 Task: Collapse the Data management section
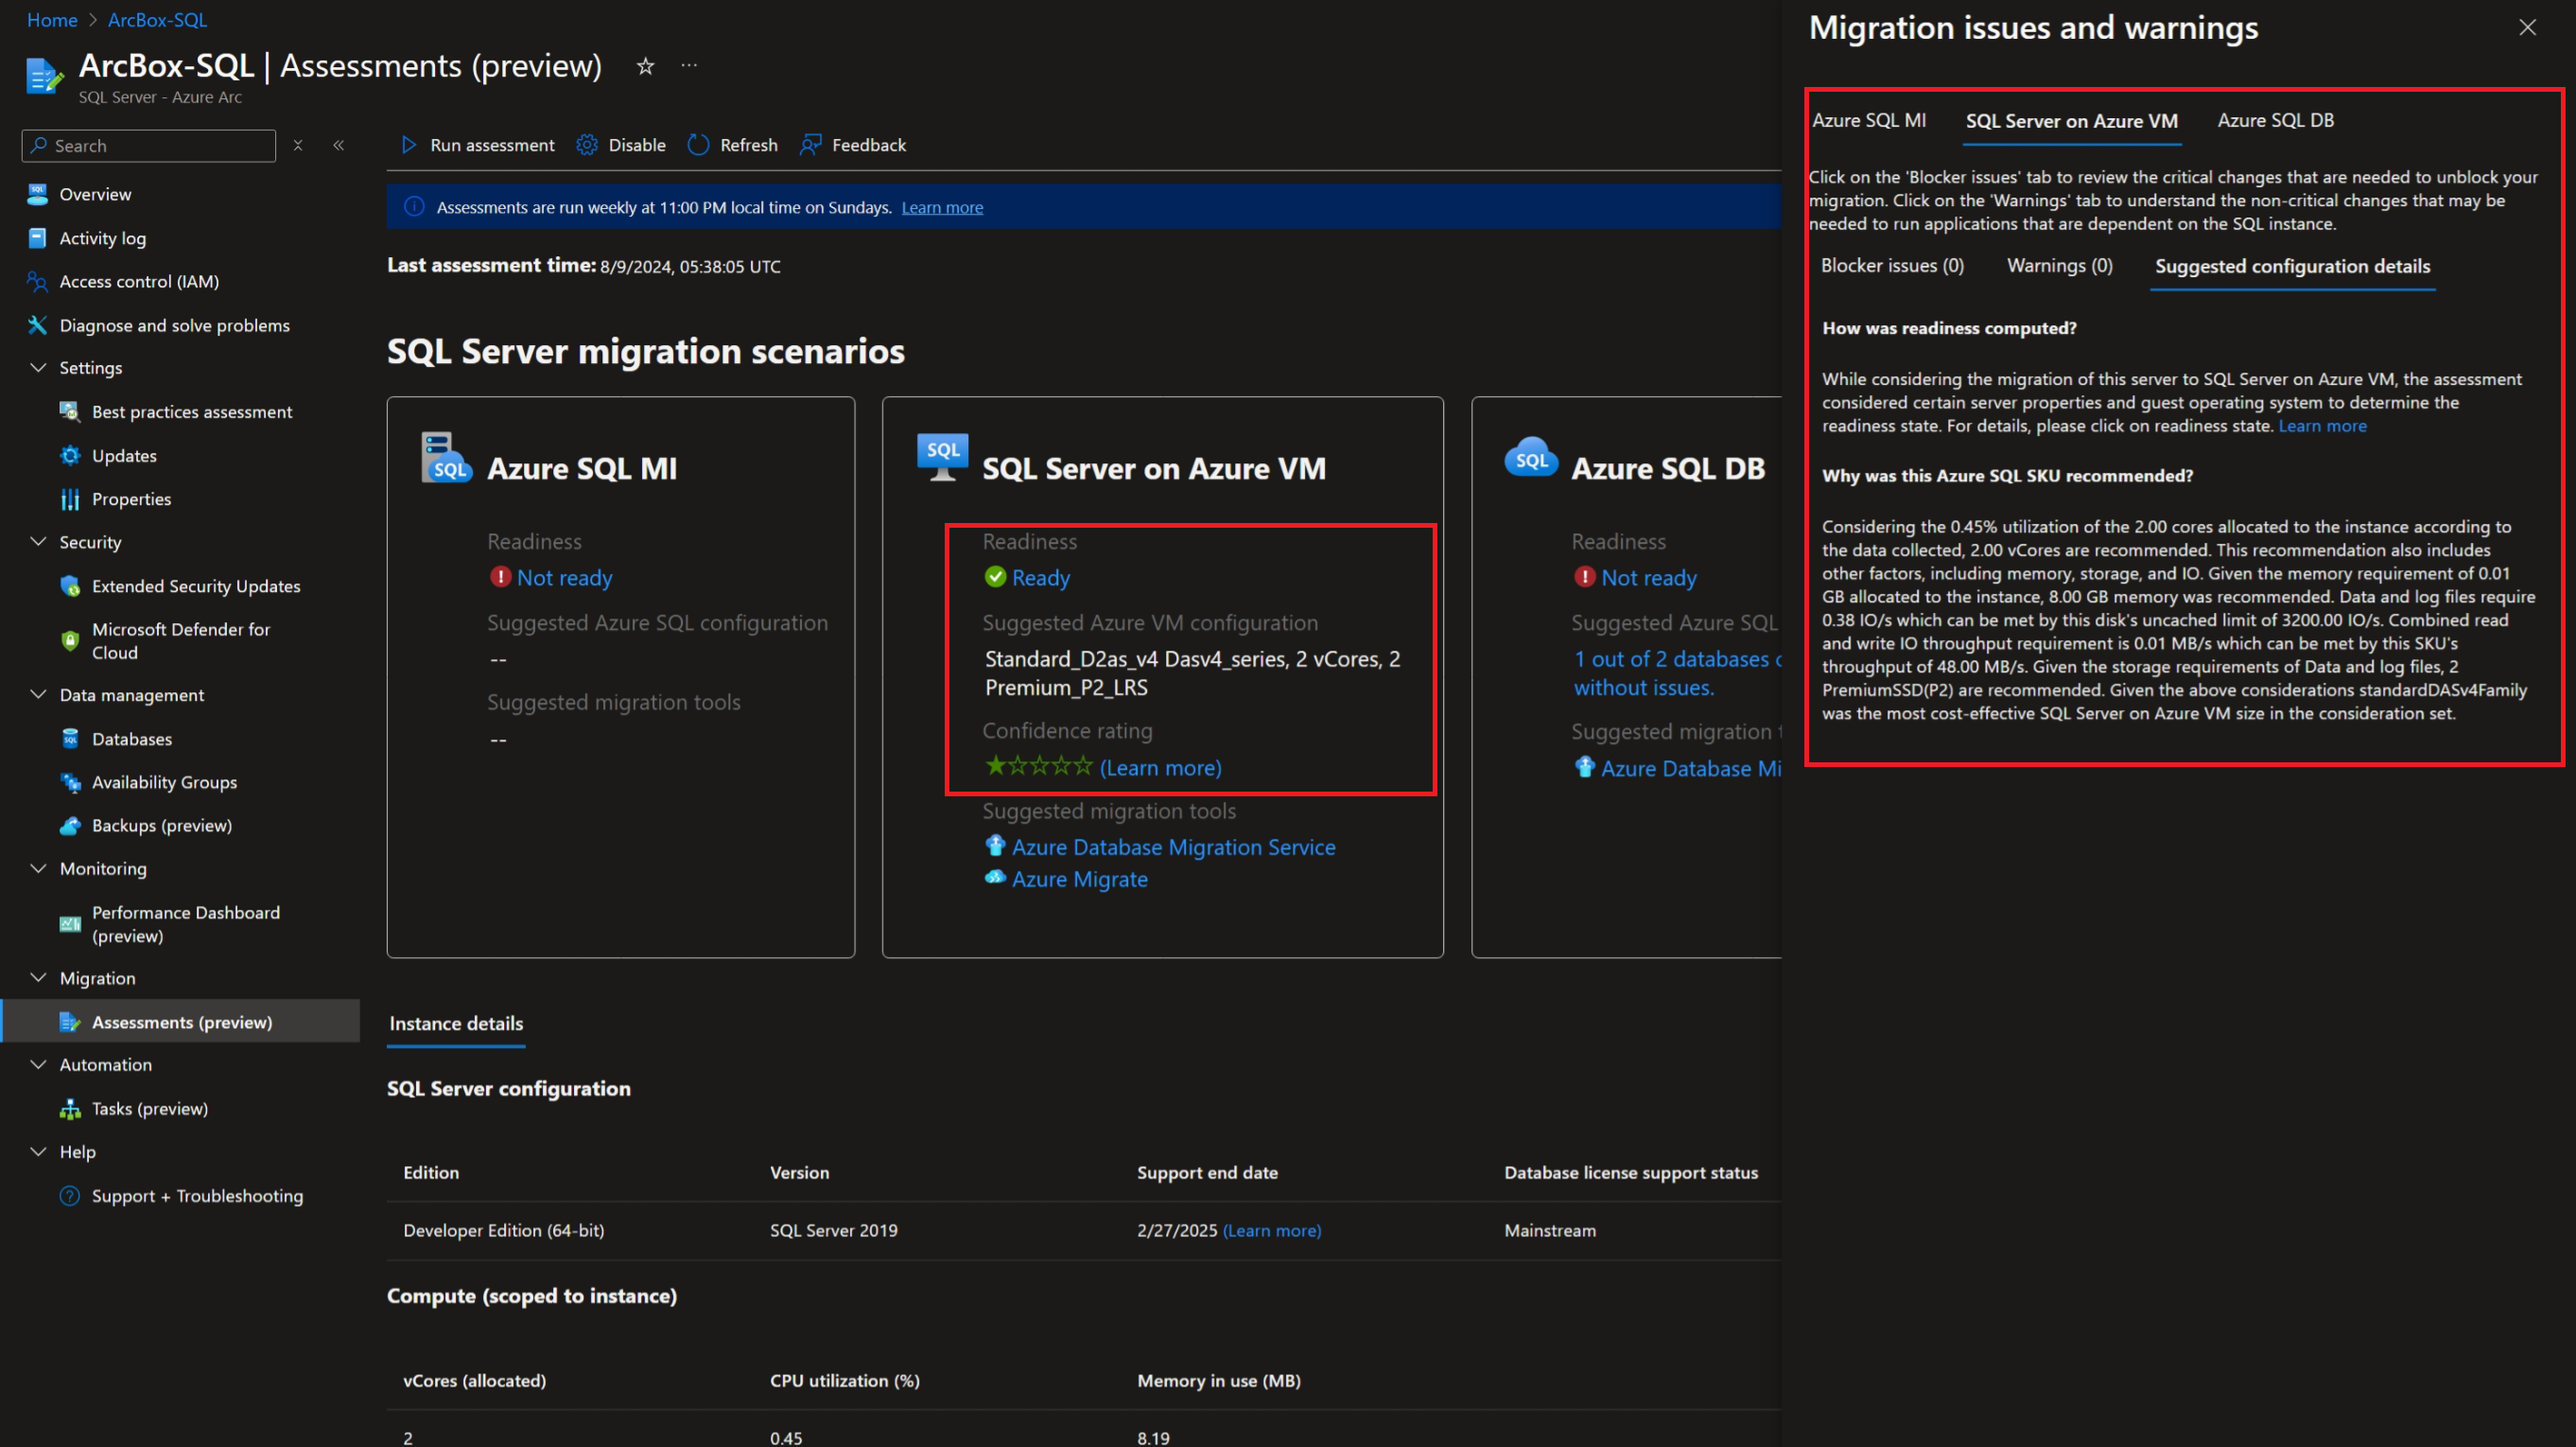(x=38, y=695)
